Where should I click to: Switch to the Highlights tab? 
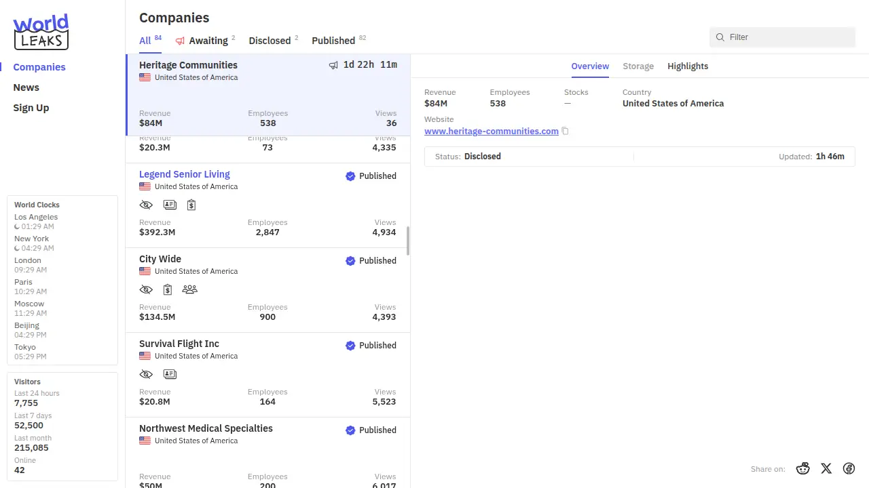[688, 66]
